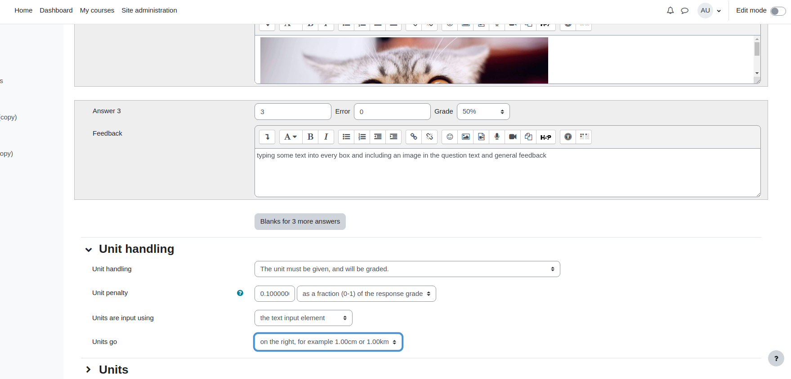The image size is (791, 379).
Task: Click into Answer 3 feedback text area
Action: 508,173
